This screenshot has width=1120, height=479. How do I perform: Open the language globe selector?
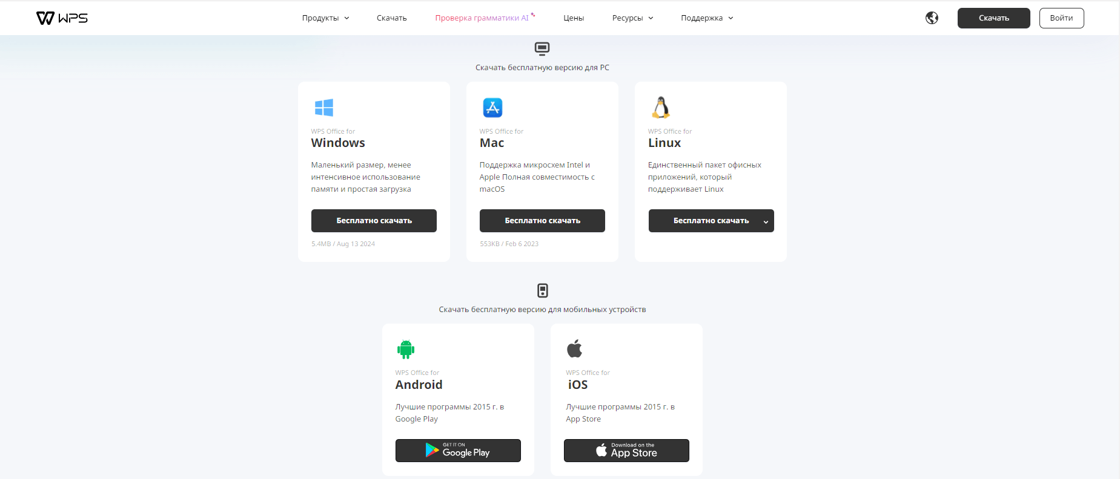click(x=932, y=18)
